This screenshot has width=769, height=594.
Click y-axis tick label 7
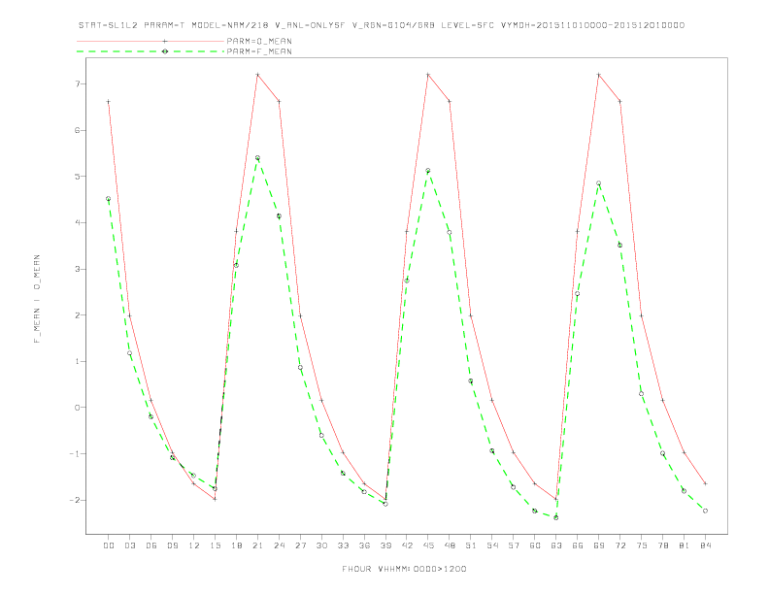[78, 83]
